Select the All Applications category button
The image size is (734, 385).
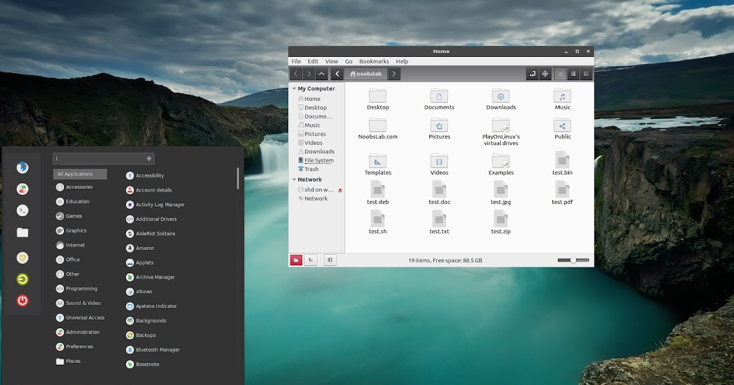point(80,174)
